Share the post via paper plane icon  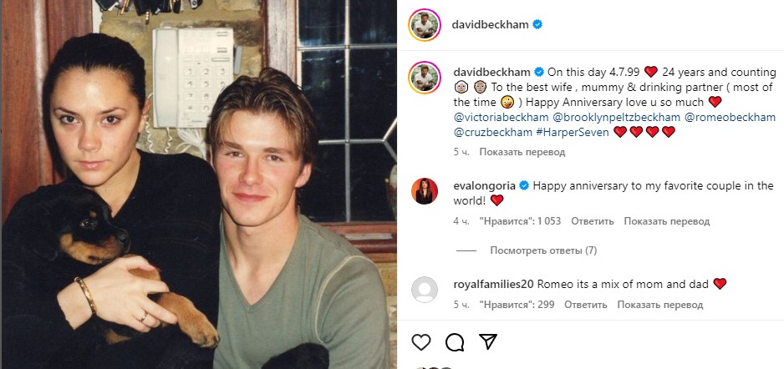(x=487, y=342)
